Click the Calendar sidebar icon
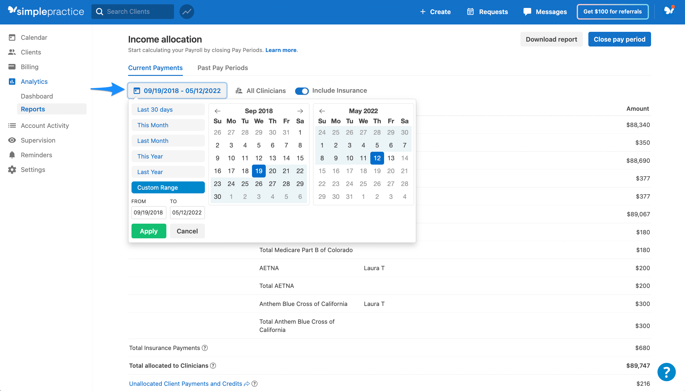The image size is (685, 391). pyautogui.click(x=12, y=38)
